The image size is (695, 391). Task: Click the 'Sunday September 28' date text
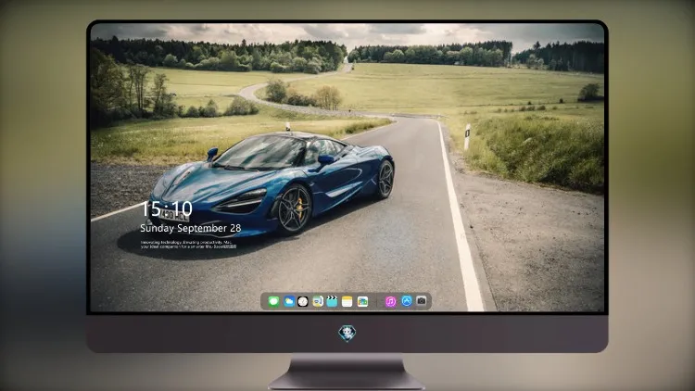coord(191,228)
